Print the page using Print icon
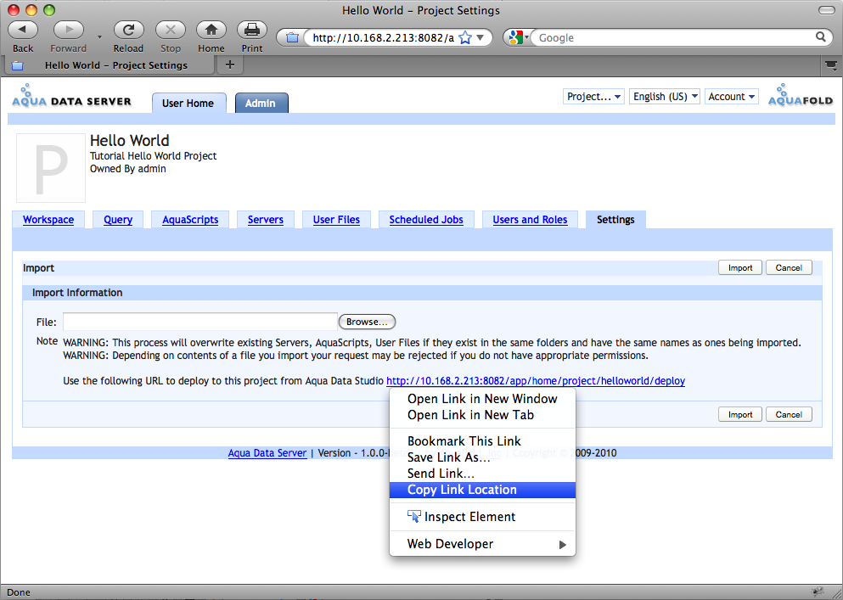Screen dimensions: 843x600 click(251, 30)
